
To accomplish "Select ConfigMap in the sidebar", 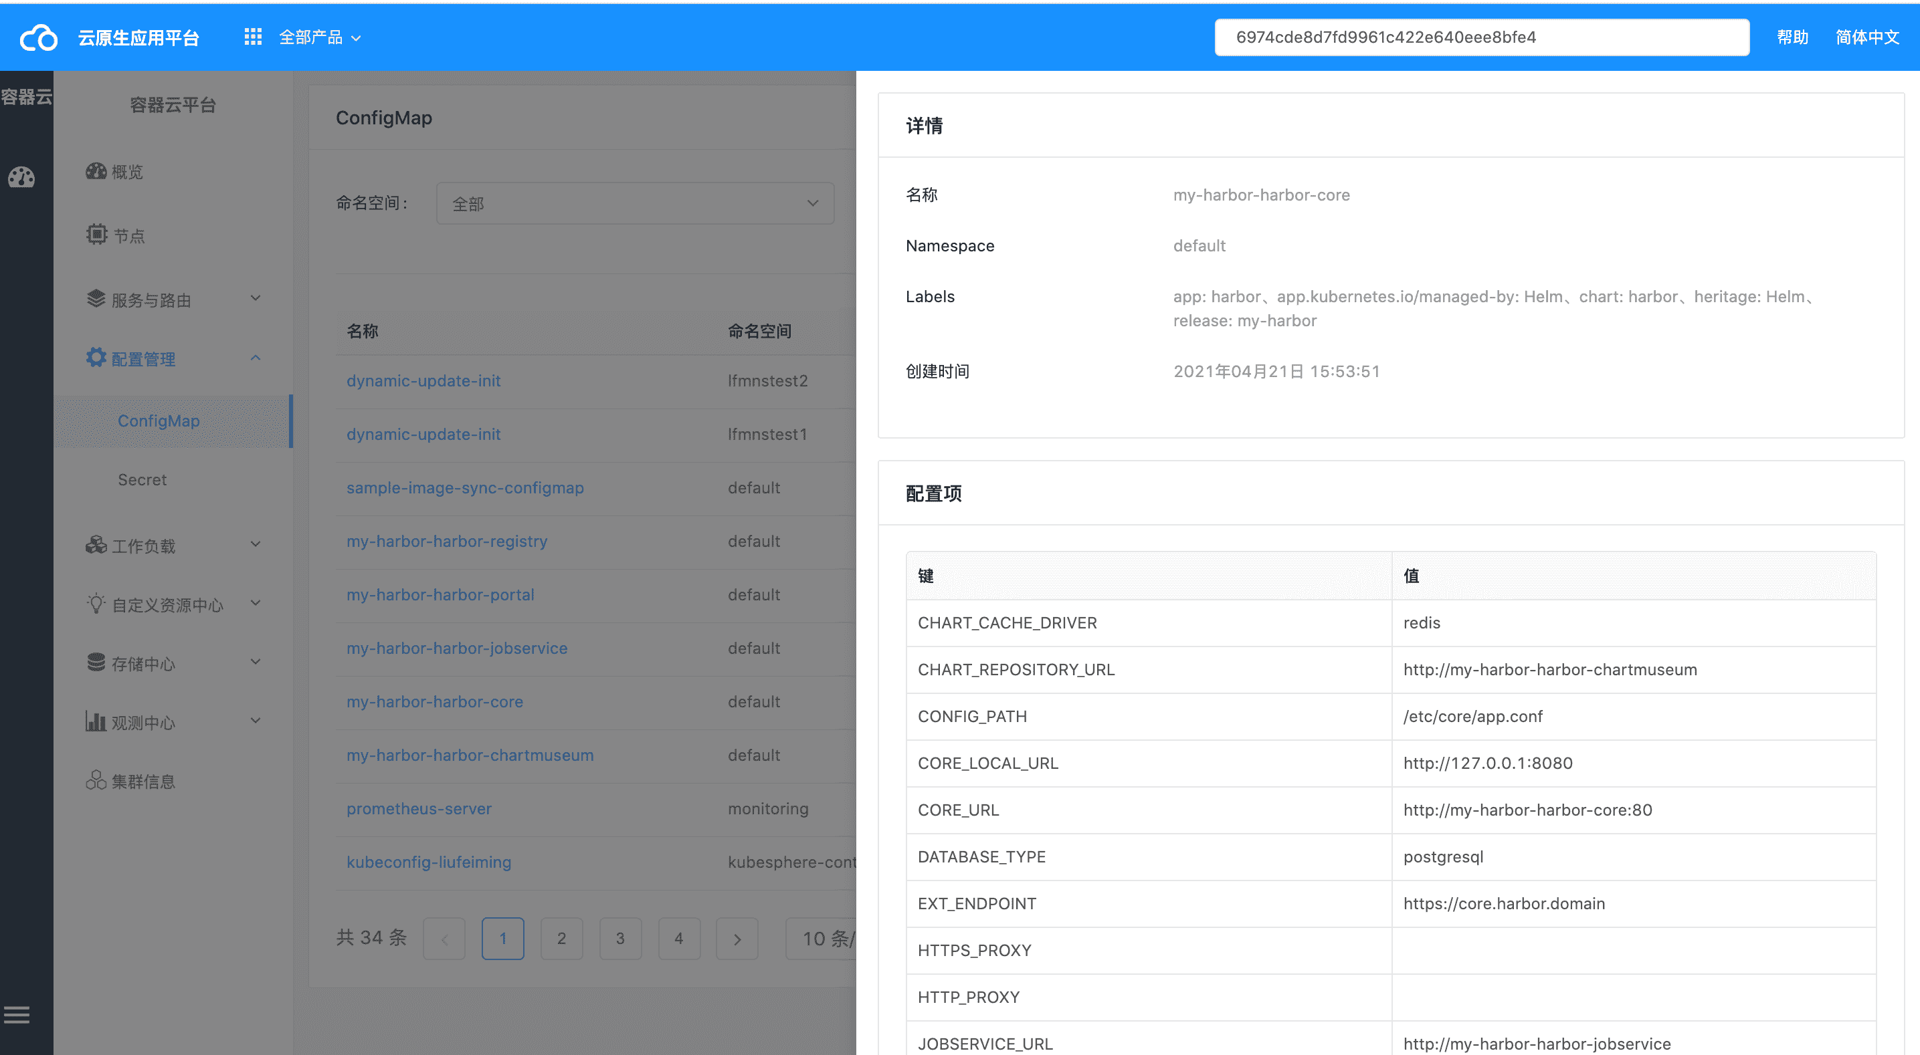I will coord(173,421).
